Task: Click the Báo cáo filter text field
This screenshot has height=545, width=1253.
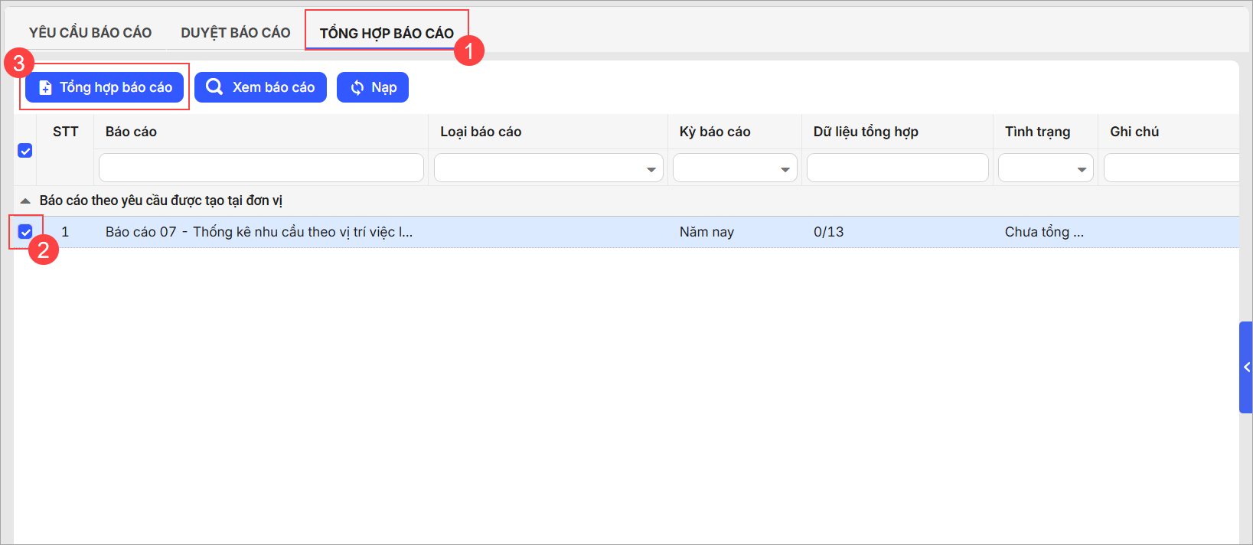Action: click(x=261, y=168)
